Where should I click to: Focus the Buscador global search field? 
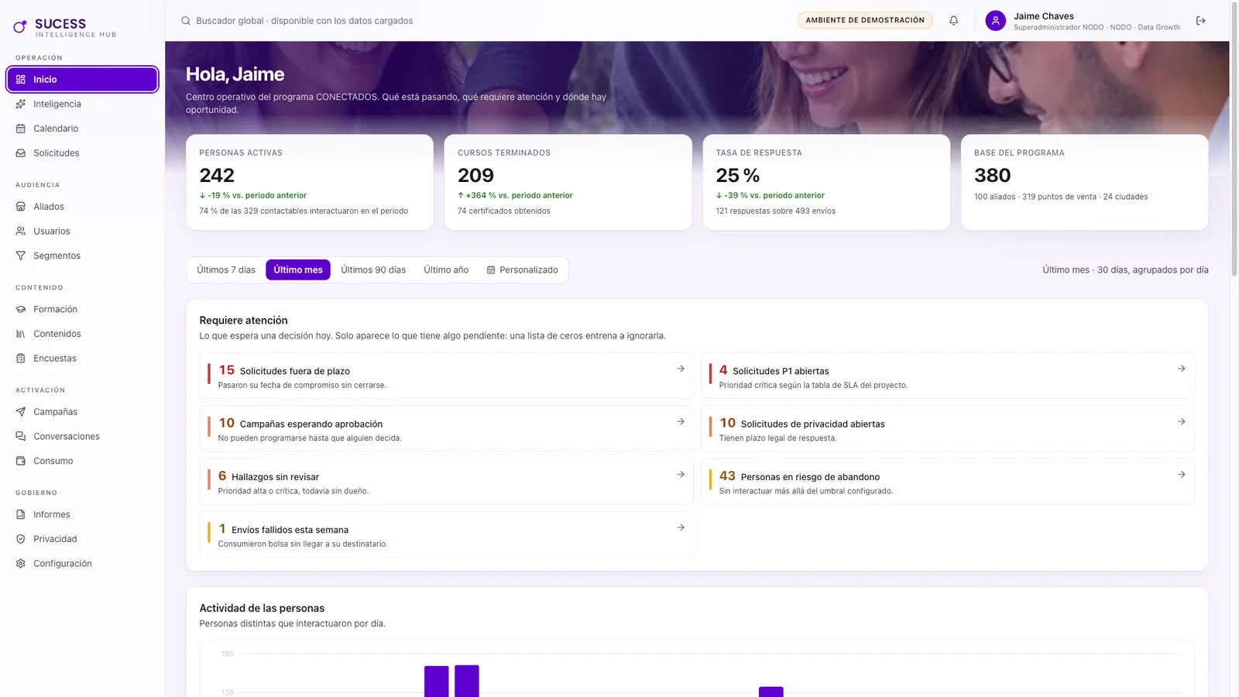pos(304,21)
